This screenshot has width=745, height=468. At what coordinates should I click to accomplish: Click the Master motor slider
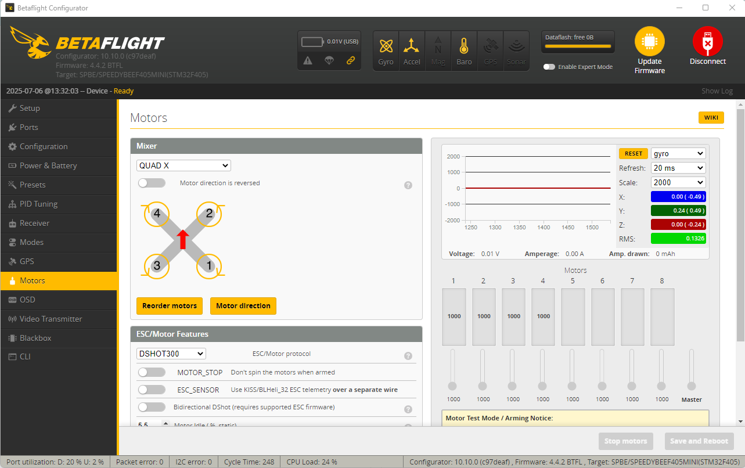pos(691,370)
